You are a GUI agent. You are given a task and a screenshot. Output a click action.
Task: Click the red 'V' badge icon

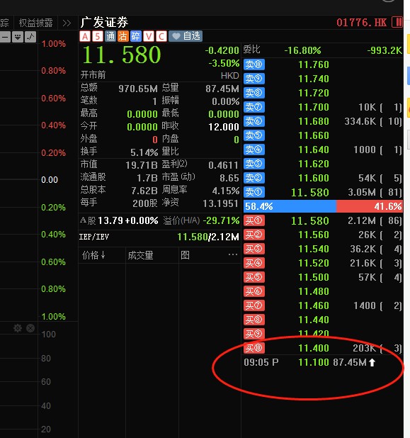[149, 36]
